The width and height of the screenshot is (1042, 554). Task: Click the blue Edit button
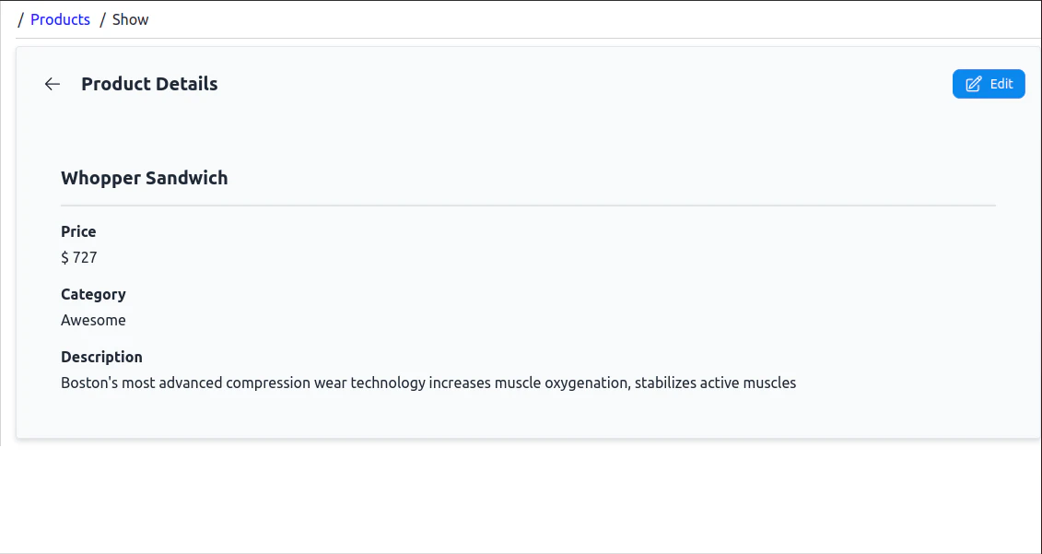coord(989,84)
